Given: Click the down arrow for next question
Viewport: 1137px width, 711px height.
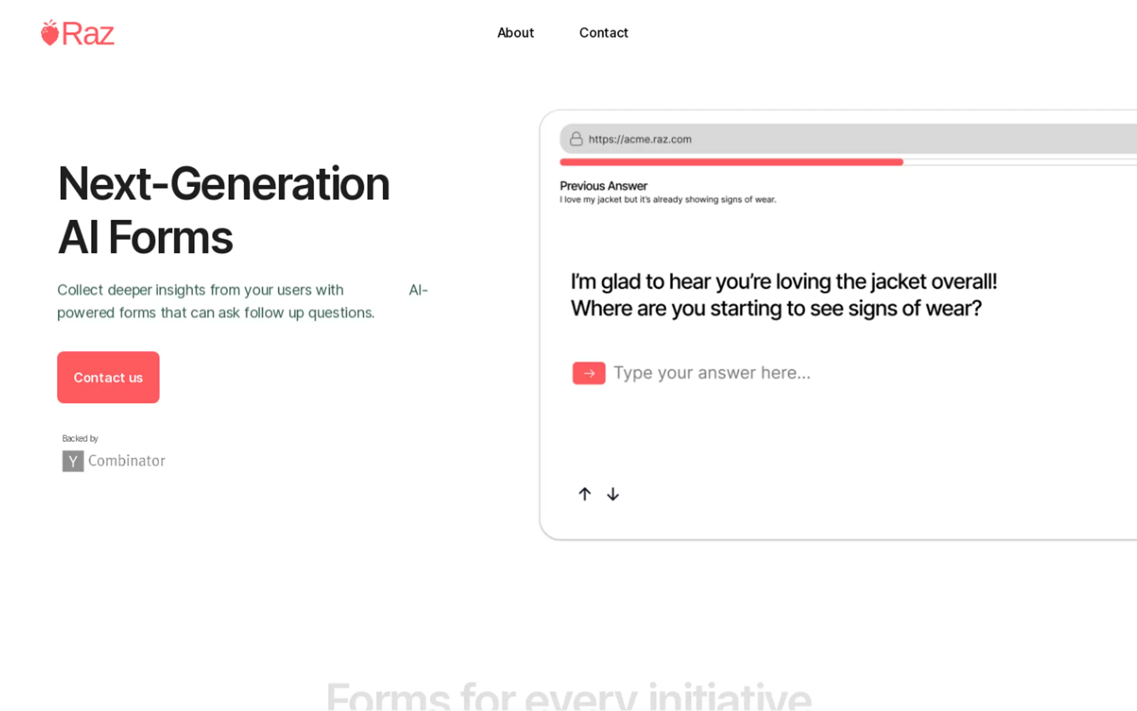Looking at the screenshot, I should (x=612, y=494).
